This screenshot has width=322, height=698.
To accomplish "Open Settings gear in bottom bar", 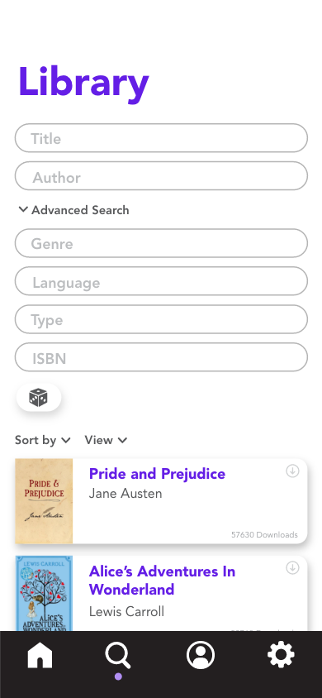I will pos(281,655).
